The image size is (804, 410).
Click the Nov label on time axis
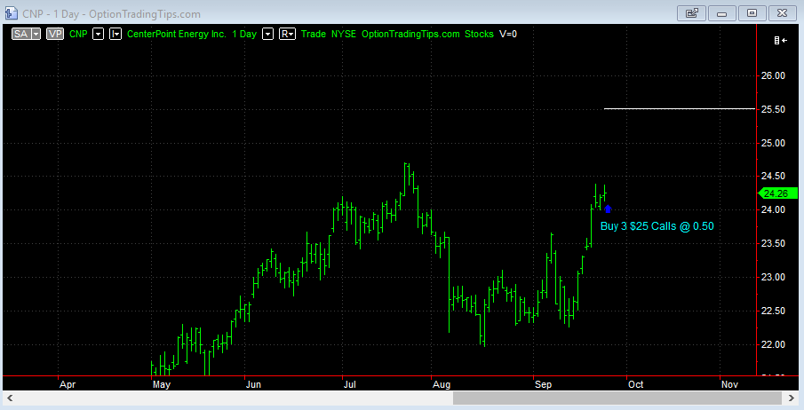[x=729, y=384]
